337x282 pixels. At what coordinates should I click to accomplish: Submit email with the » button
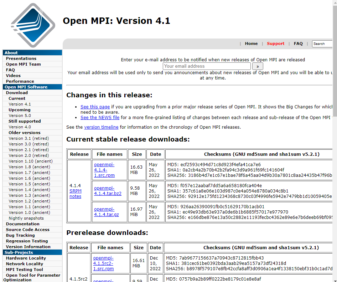[258, 66]
